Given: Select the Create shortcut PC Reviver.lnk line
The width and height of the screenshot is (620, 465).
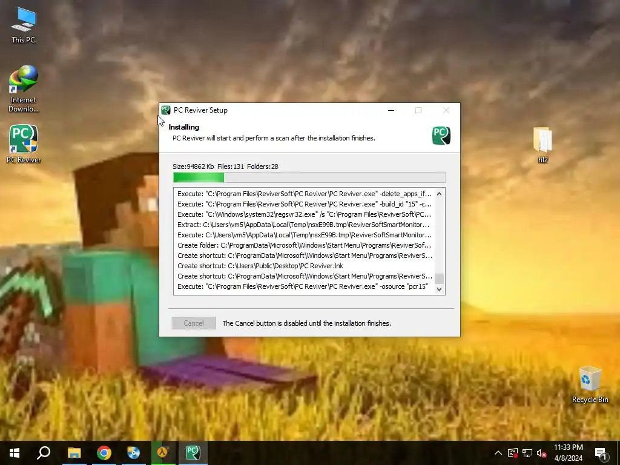Looking at the screenshot, I should click(260, 266).
